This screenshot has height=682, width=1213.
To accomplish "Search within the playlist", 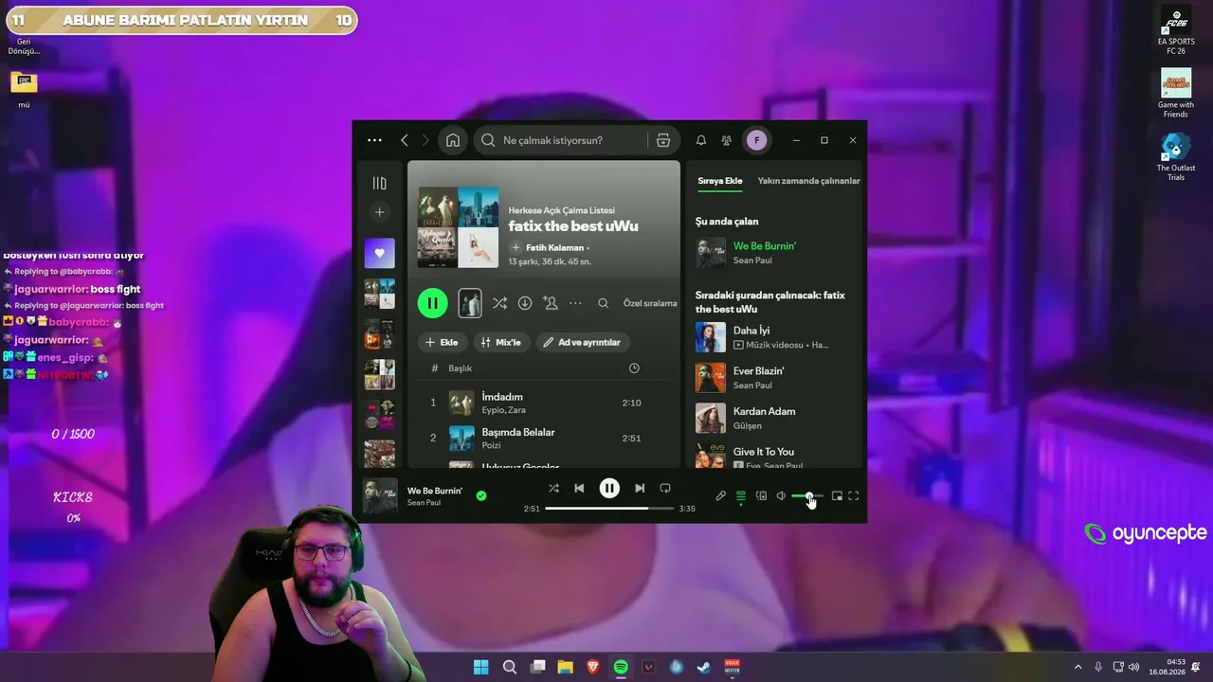I will [603, 303].
